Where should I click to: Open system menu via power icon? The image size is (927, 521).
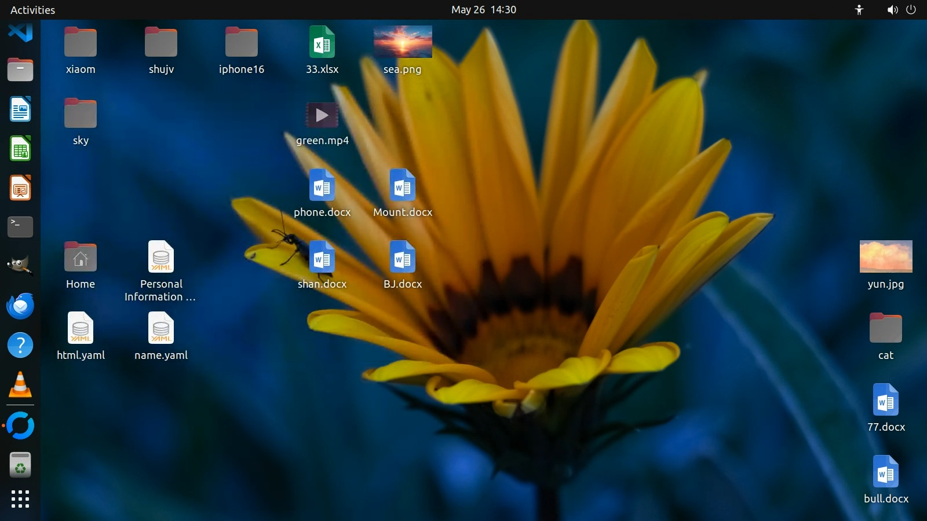pos(911,10)
